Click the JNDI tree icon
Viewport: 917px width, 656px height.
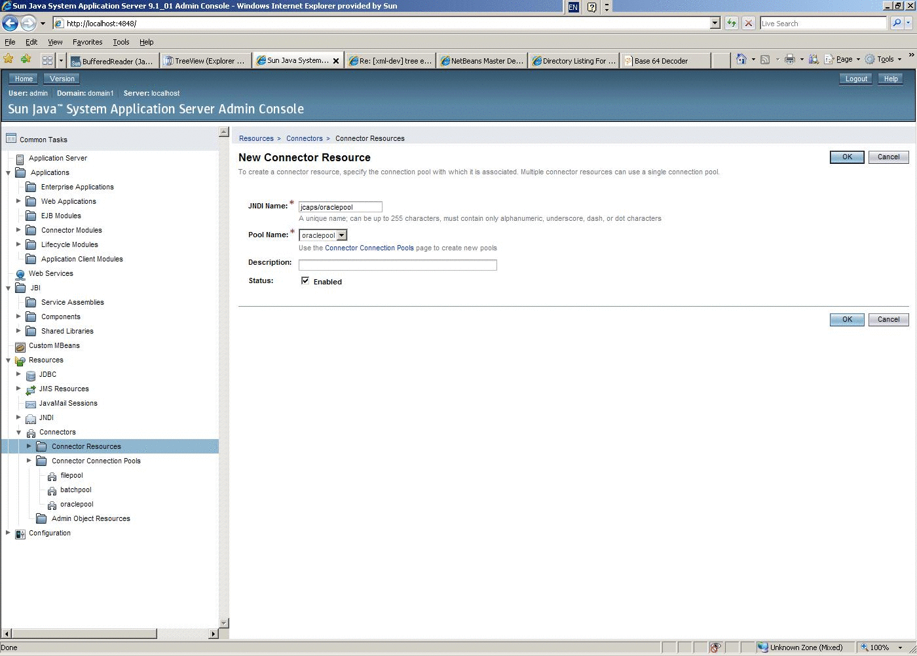[x=31, y=418]
